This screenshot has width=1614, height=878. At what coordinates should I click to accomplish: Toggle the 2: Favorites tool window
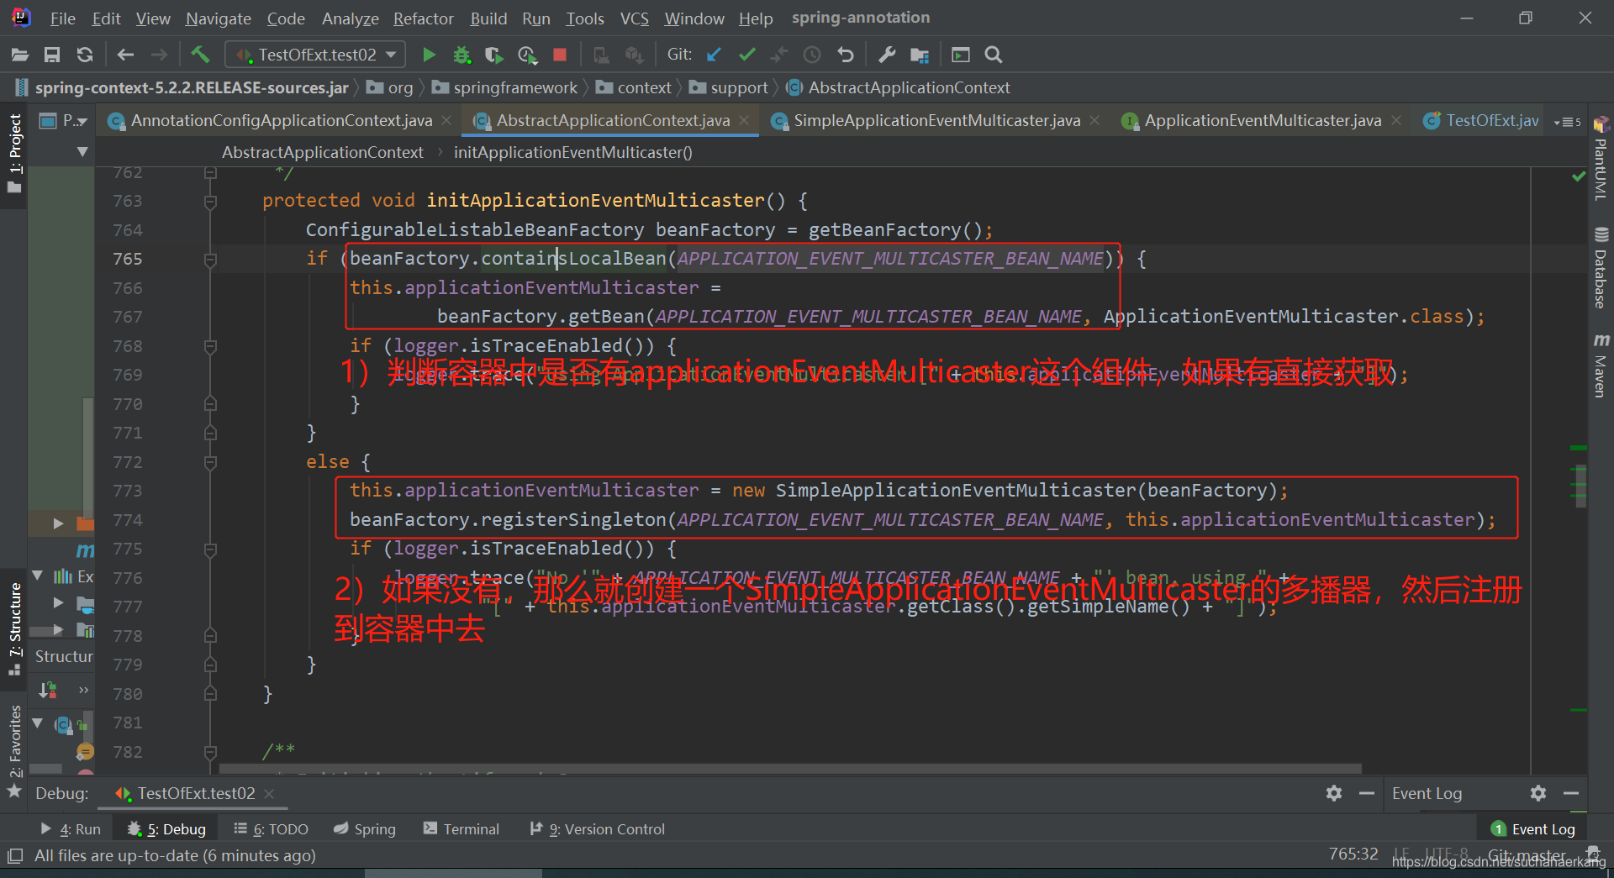15,750
